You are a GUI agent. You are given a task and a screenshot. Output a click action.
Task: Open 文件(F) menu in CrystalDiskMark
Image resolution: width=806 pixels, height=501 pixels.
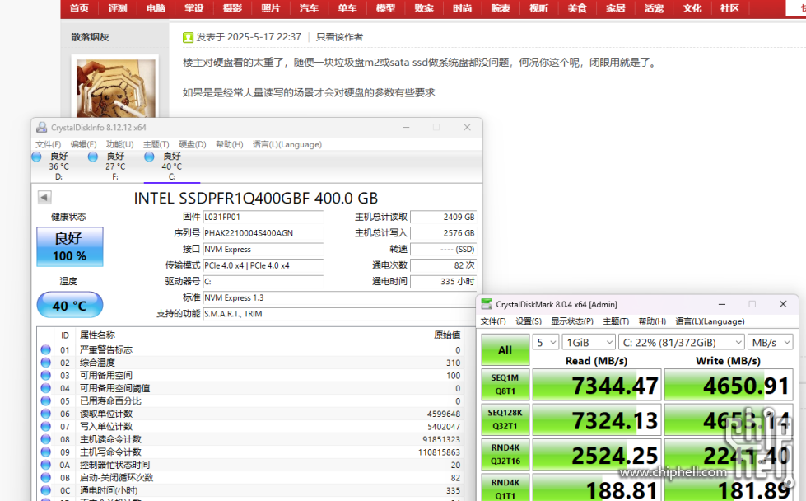coord(493,321)
